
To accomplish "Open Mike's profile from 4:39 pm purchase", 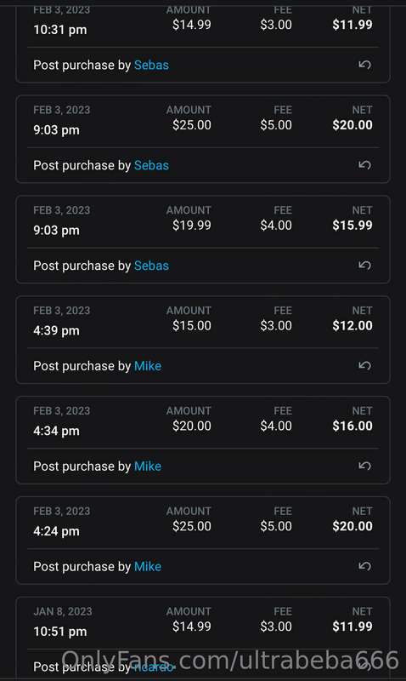I will point(148,366).
